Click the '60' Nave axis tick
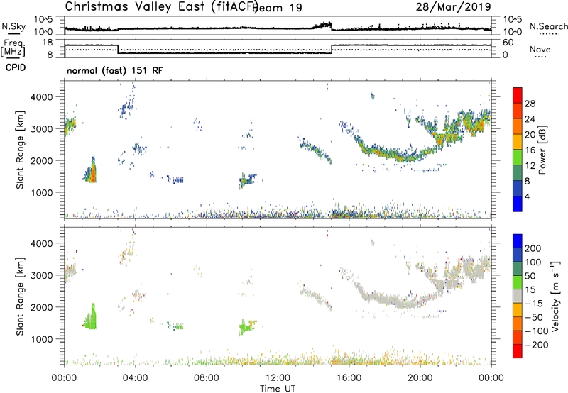 click(x=508, y=43)
